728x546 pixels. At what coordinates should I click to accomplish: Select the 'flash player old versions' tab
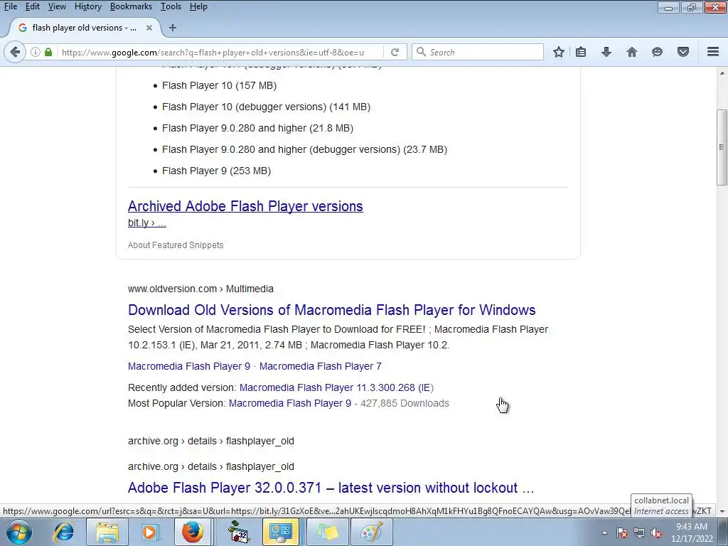coord(84,28)
